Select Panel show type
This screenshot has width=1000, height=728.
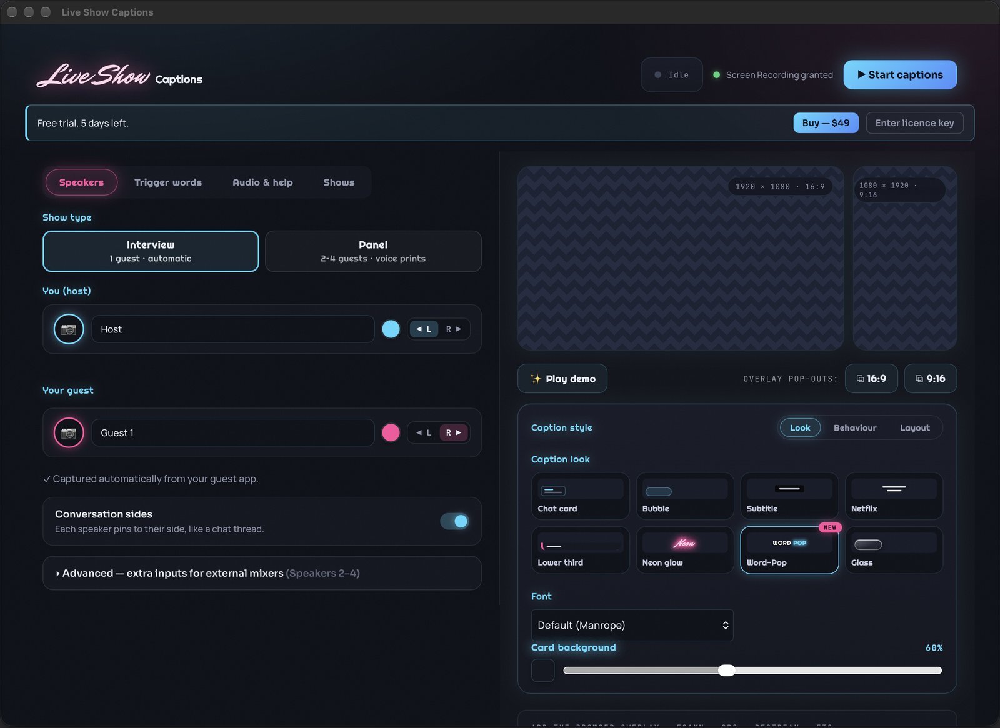373,251
